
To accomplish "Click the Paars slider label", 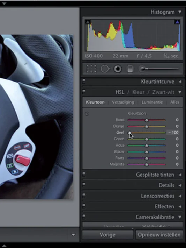I will click(120, 158).
